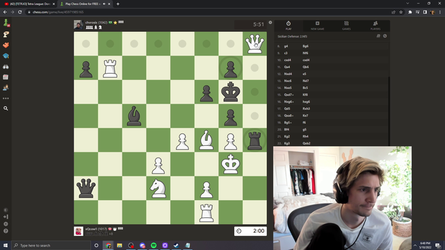Image resolution: width=445 pixels, height=250 pixels.
Task: Open the News newspaper icon
Action: tap(6, 77)
